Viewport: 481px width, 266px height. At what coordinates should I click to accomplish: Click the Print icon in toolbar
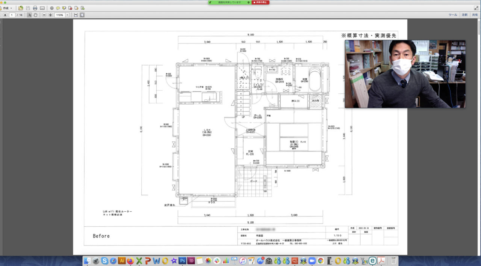(x=35, y=8)
